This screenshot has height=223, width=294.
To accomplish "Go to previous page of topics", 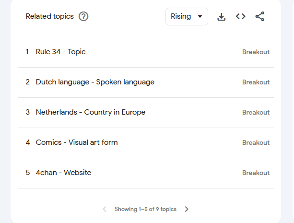I will pyautogui.click(x=105, y=209).
